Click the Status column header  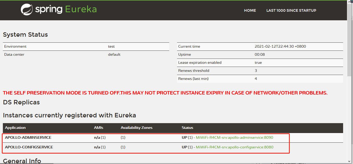(187, 128)
